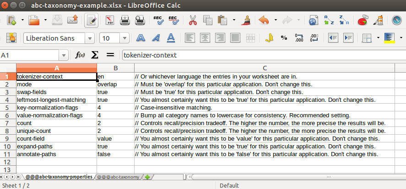Insert Hyperlink globe icon

[x=314, y=20]
